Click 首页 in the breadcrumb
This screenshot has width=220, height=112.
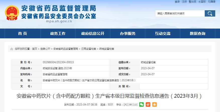click(x=35, y=49)
